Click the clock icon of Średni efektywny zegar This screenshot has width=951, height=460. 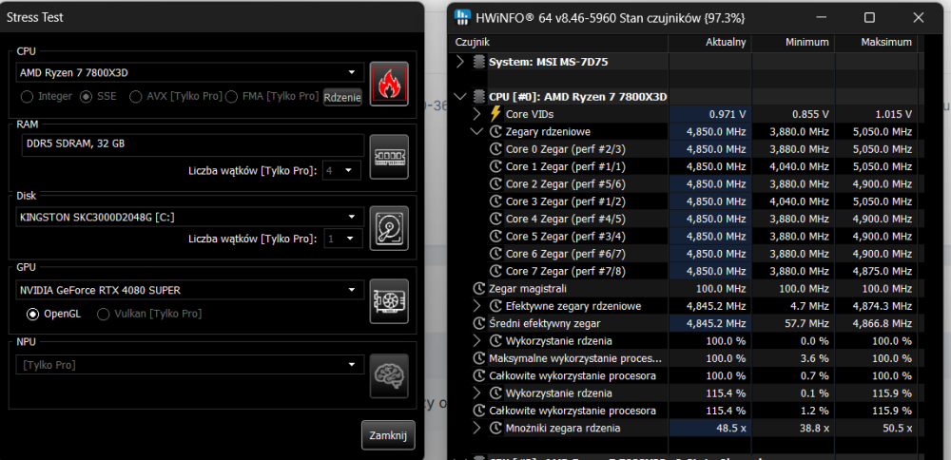click(479, 324)
